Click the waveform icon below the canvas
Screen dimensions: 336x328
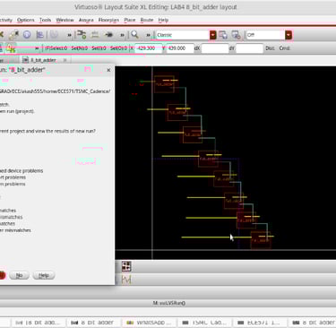[126, 280]
